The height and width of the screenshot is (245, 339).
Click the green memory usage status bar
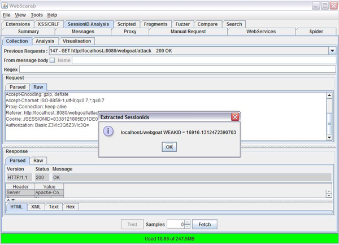(x=169, y=239)
